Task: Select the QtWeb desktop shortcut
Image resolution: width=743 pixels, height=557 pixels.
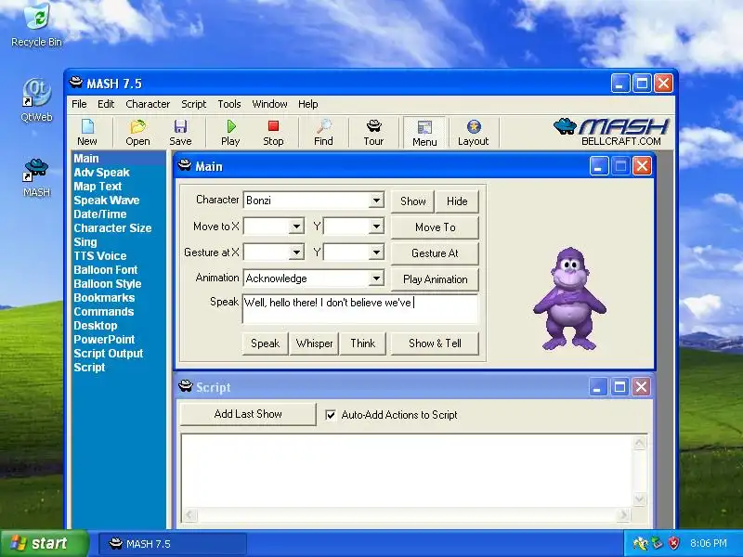Action: 36,100
